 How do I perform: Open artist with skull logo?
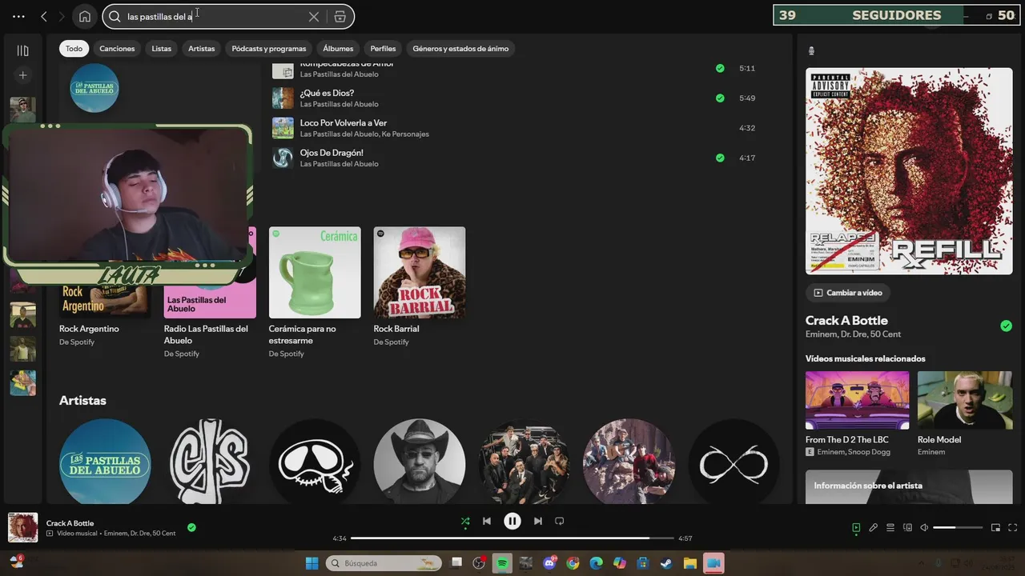coord(315,462)
